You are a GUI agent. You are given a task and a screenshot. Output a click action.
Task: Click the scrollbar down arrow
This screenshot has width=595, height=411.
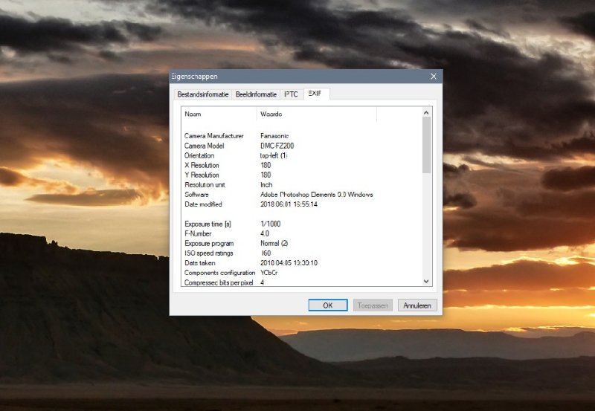click(x=427, y=281)
